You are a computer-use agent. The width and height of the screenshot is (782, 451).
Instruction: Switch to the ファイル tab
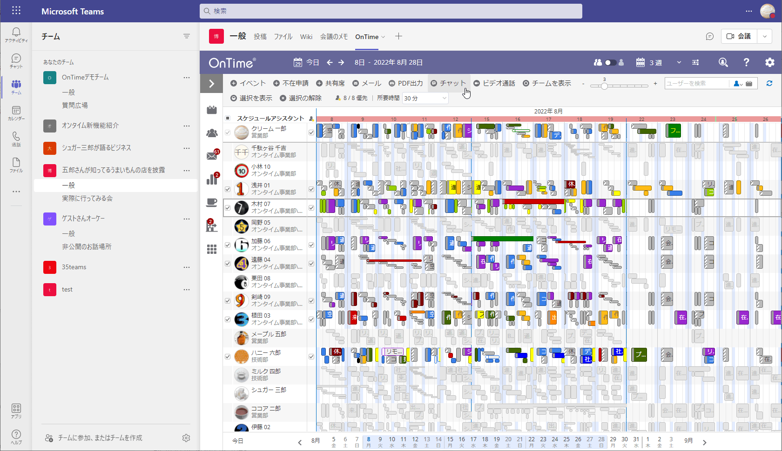click(283, 37)
